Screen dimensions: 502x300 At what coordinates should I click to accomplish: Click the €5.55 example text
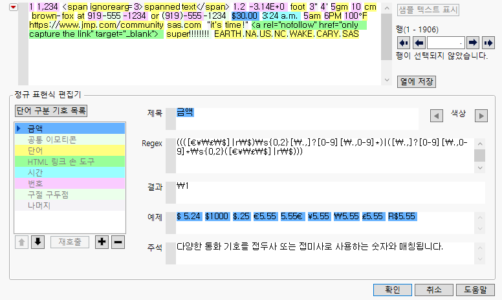click(265, 216)
